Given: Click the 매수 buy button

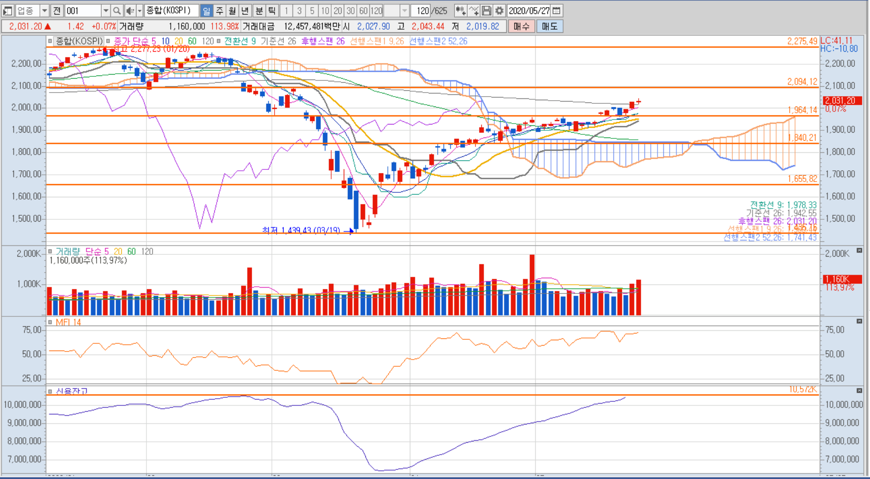Looking at the screenshot, I should [521, 27].
